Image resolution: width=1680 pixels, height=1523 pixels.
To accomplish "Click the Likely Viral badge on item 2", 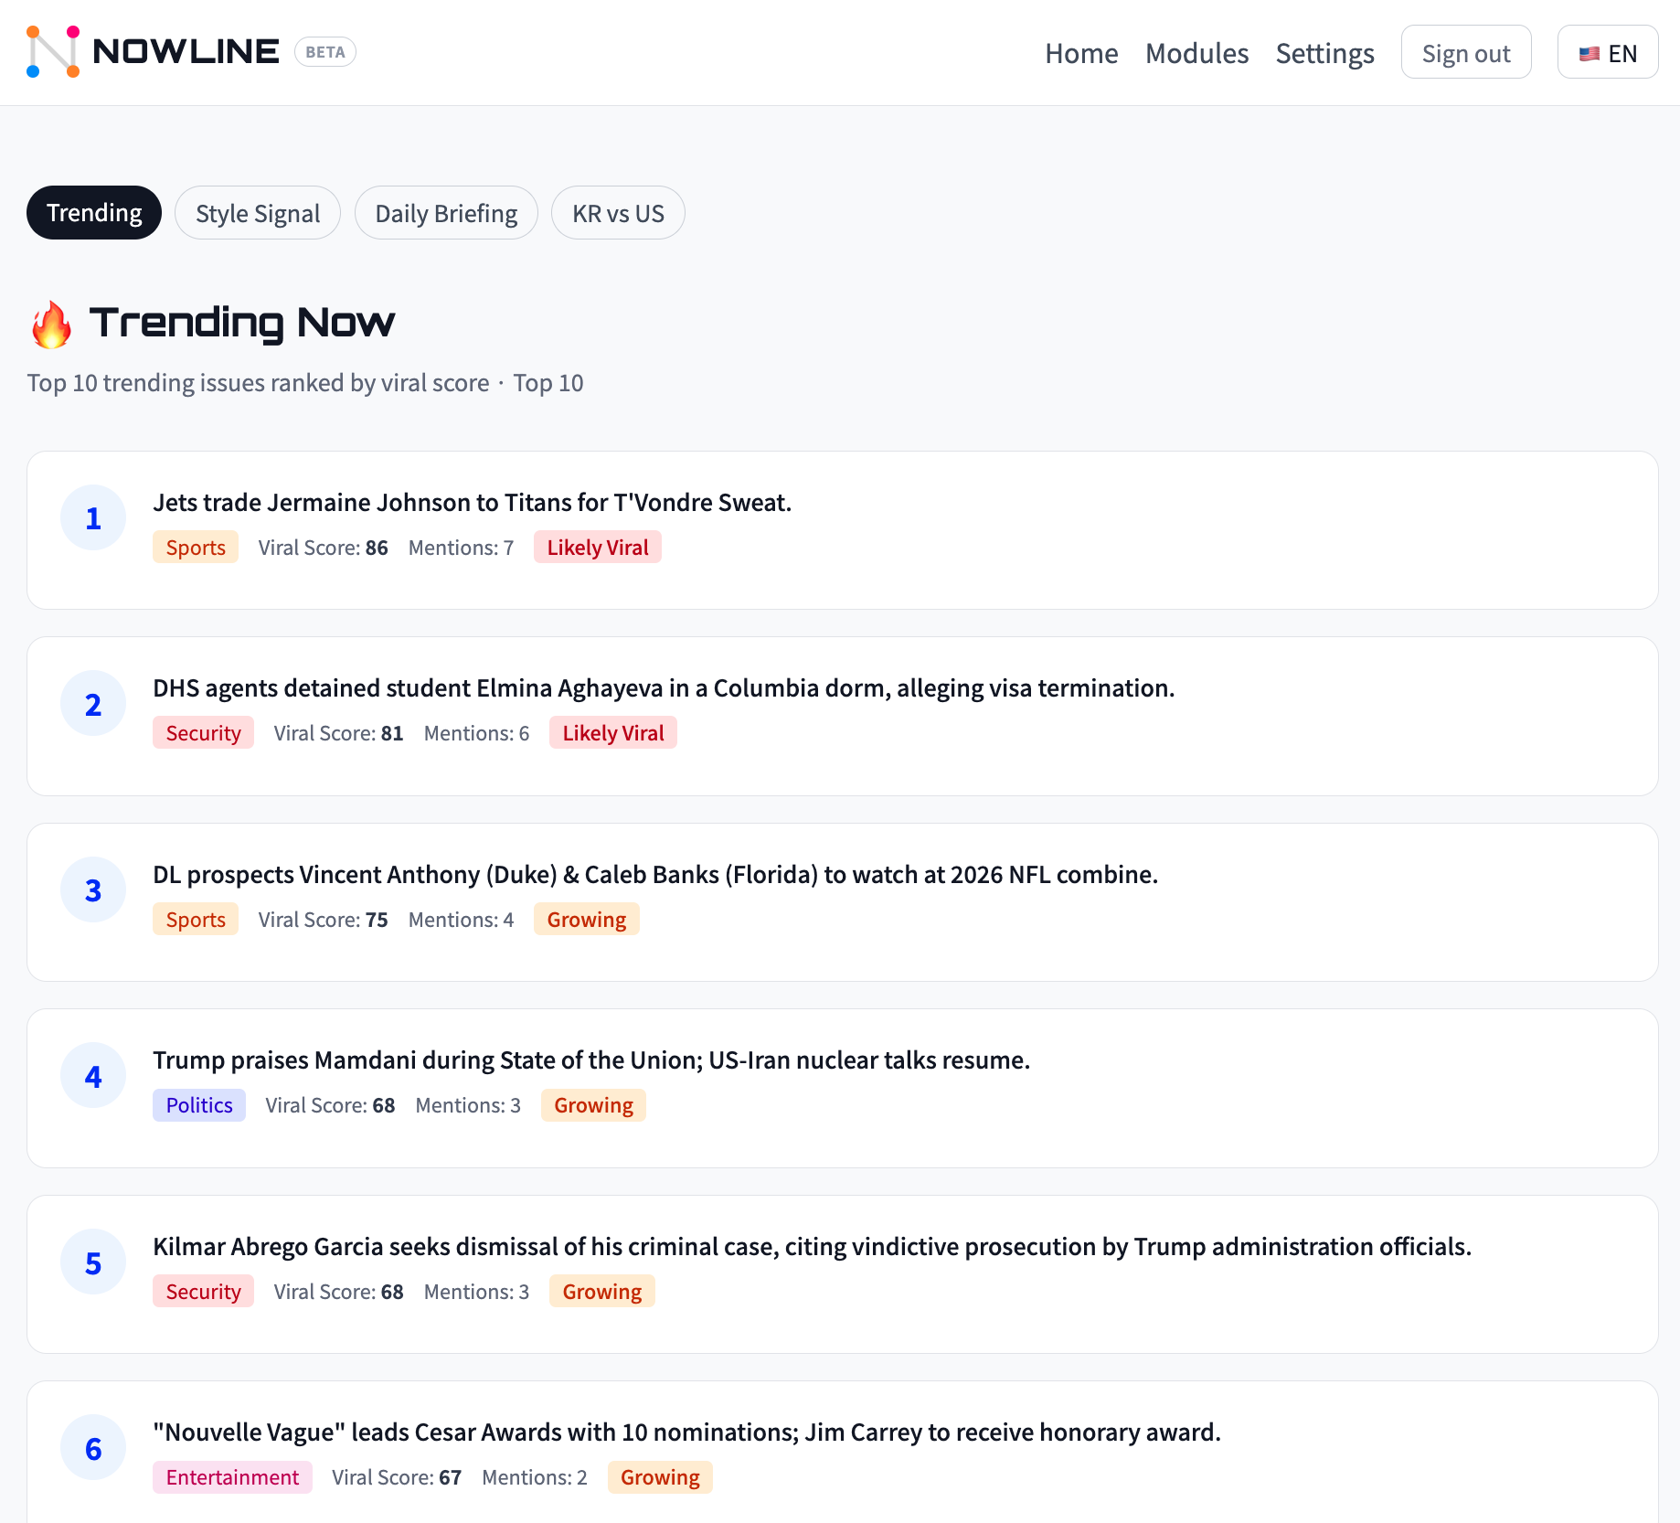I will (612, 732).
